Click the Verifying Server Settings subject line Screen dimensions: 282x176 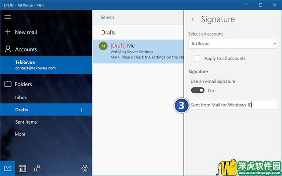[132, 52]
